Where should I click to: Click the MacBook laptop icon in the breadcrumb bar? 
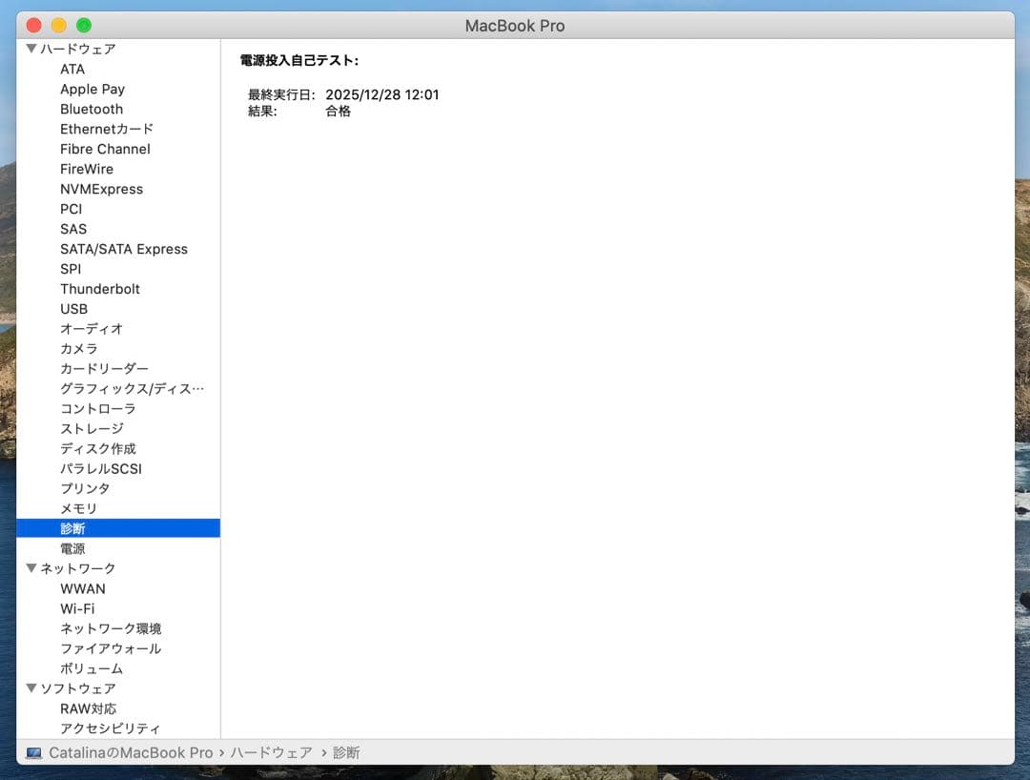click(33, 752)
